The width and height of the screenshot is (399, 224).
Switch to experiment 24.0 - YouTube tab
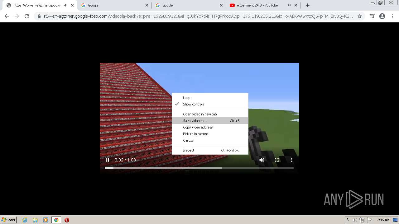click(257, 5)
